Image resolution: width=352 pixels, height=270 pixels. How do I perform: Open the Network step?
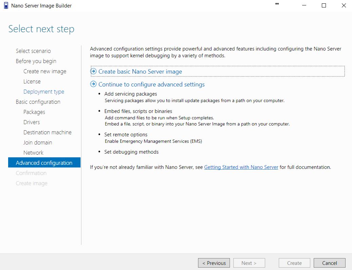(33, 153)
